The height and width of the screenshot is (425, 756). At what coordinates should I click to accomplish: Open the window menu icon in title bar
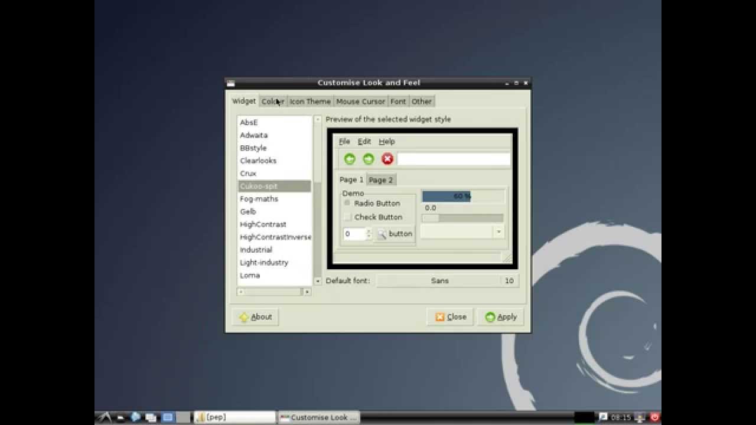231,83
